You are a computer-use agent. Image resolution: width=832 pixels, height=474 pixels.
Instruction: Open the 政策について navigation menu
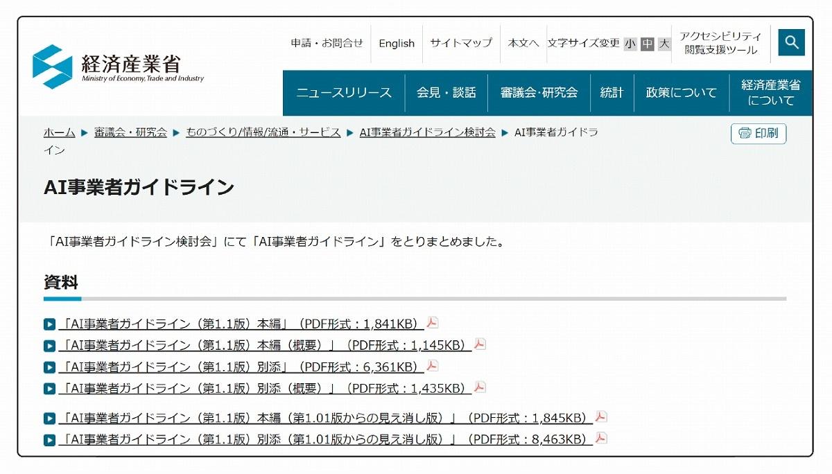(681, 93)
